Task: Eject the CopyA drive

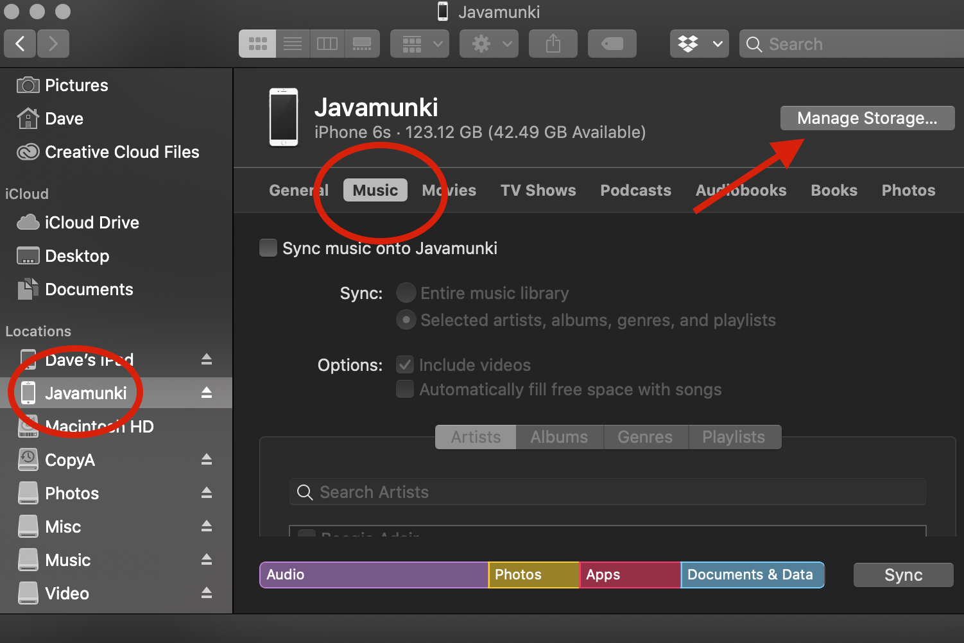Action: point(207,459)
